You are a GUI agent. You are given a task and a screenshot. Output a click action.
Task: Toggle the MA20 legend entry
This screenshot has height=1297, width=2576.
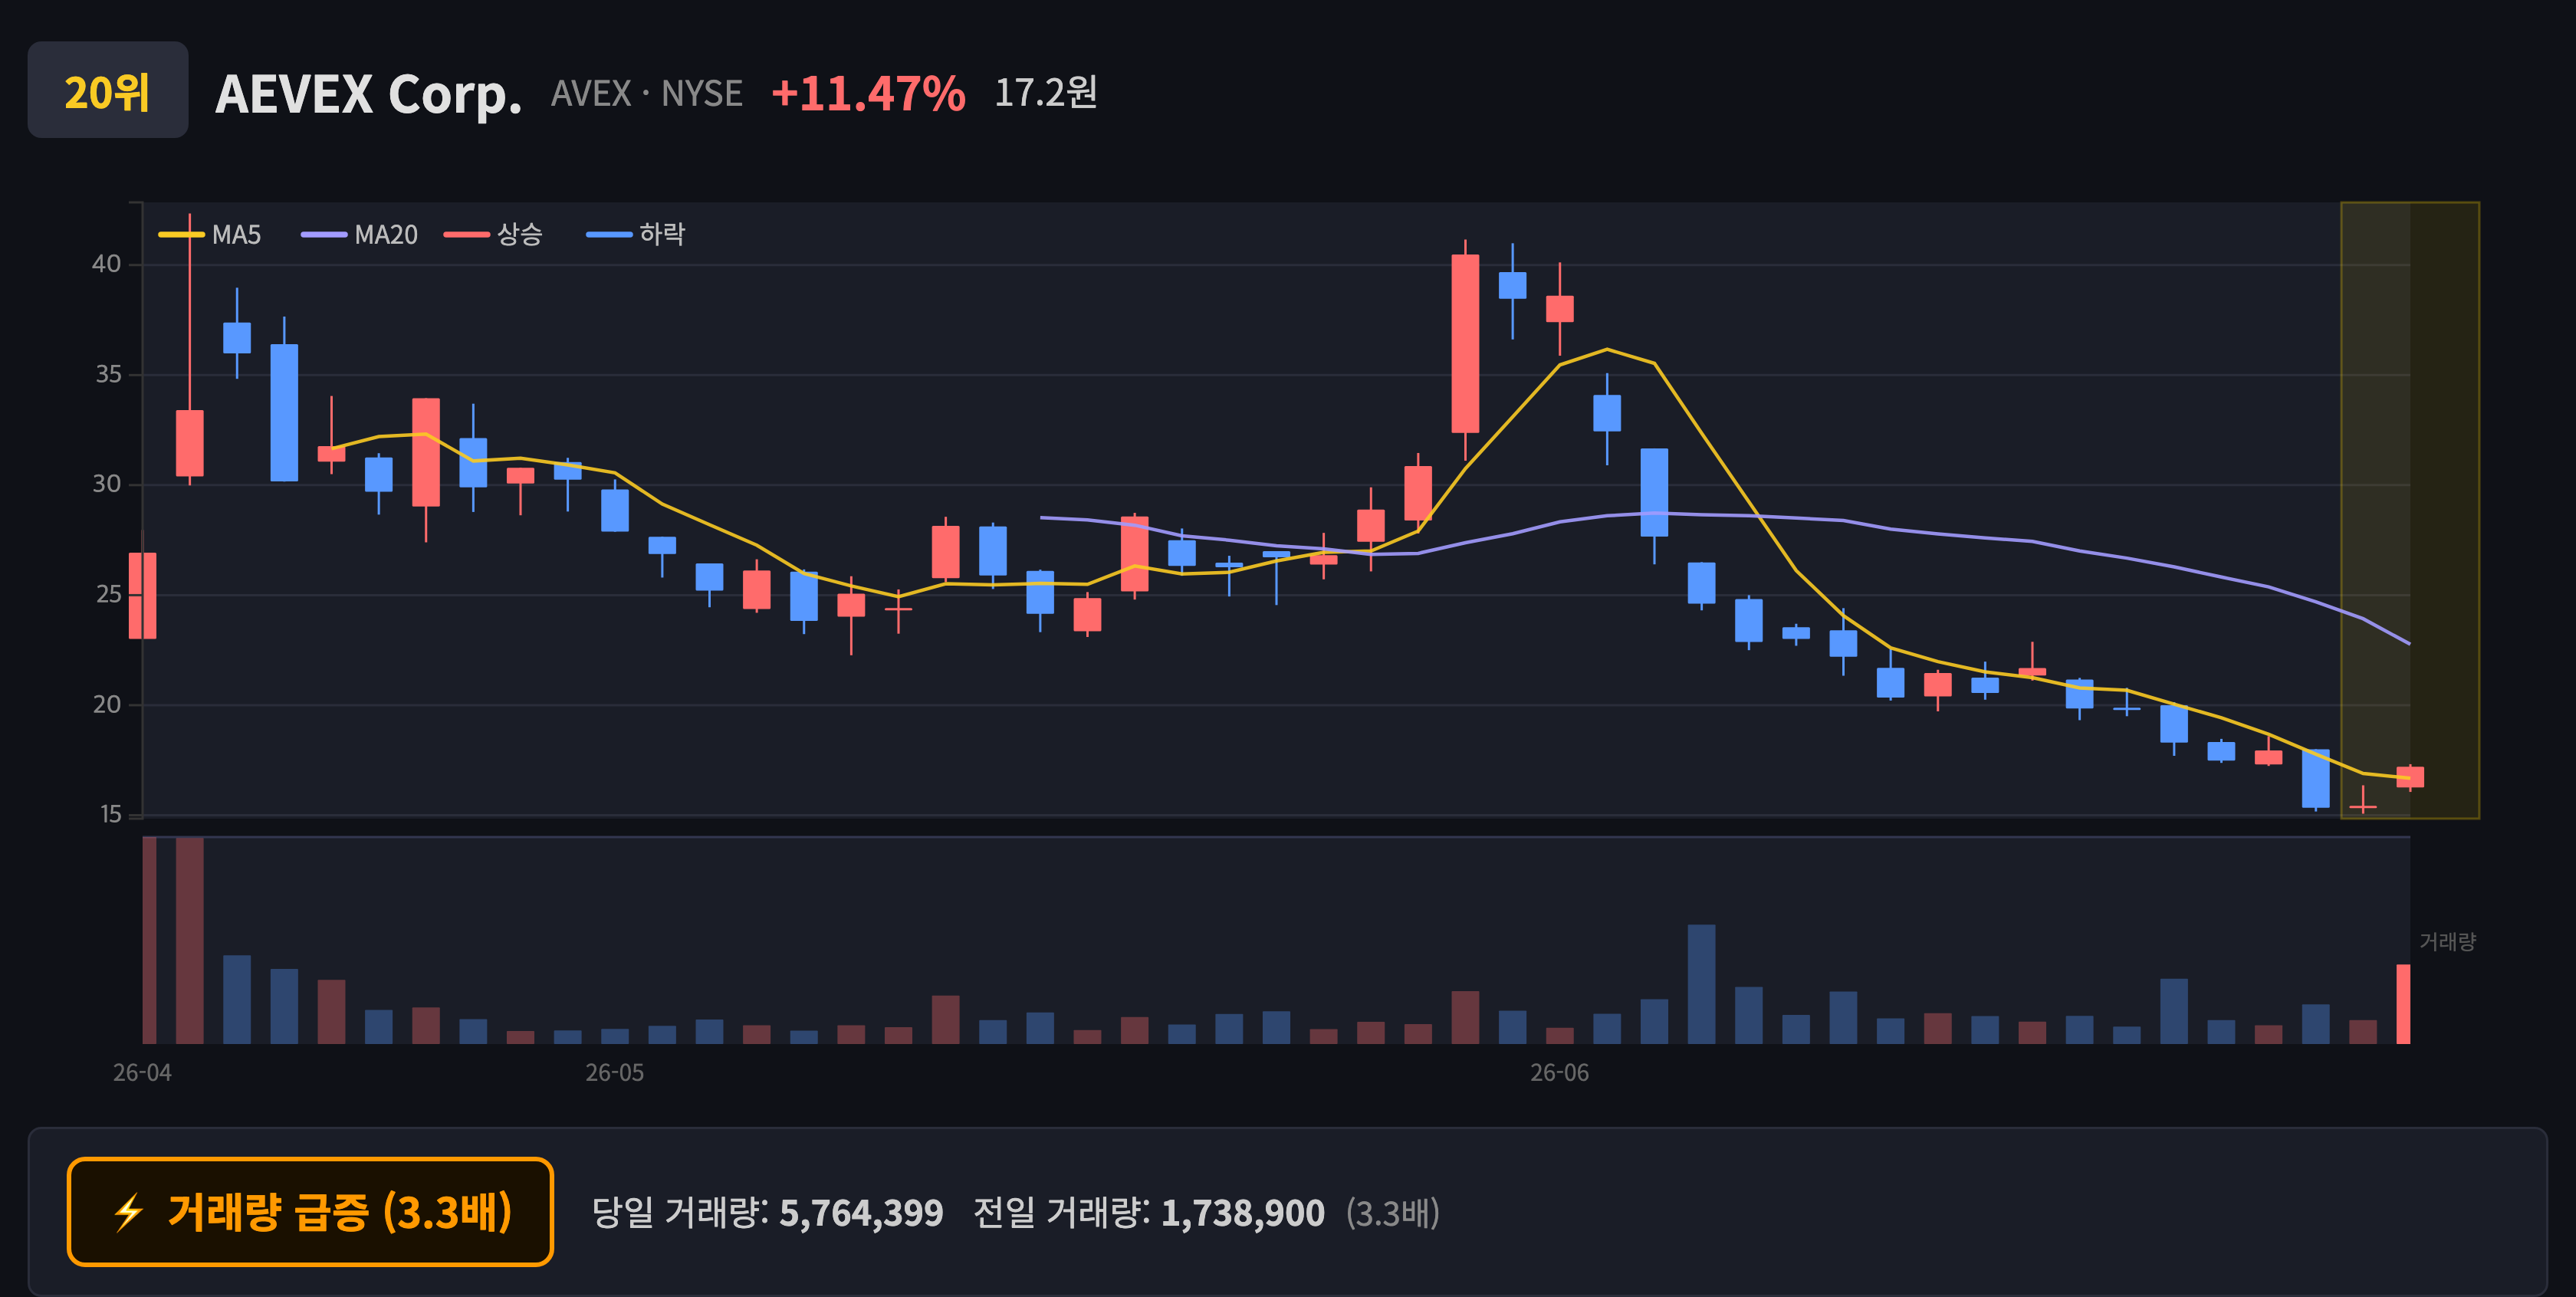pyautogui.click(x=360, y=235)
